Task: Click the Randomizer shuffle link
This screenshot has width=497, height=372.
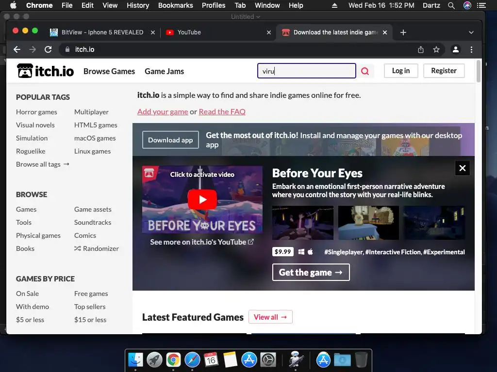Action: coord(97,248)
